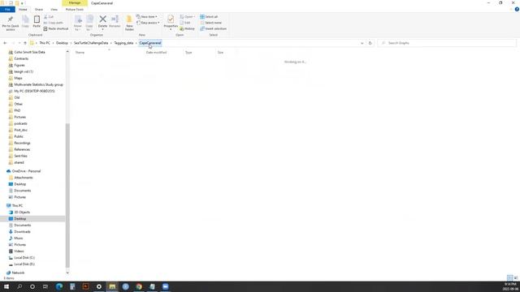Open the Quick Access Toolbar customize dropdown
This screenshot has width=520, height=292.
23,3
